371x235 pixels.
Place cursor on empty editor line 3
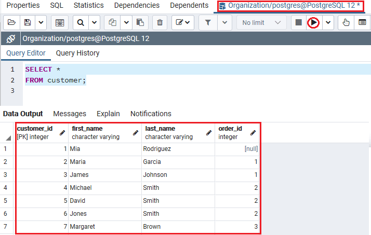(196, 91)
